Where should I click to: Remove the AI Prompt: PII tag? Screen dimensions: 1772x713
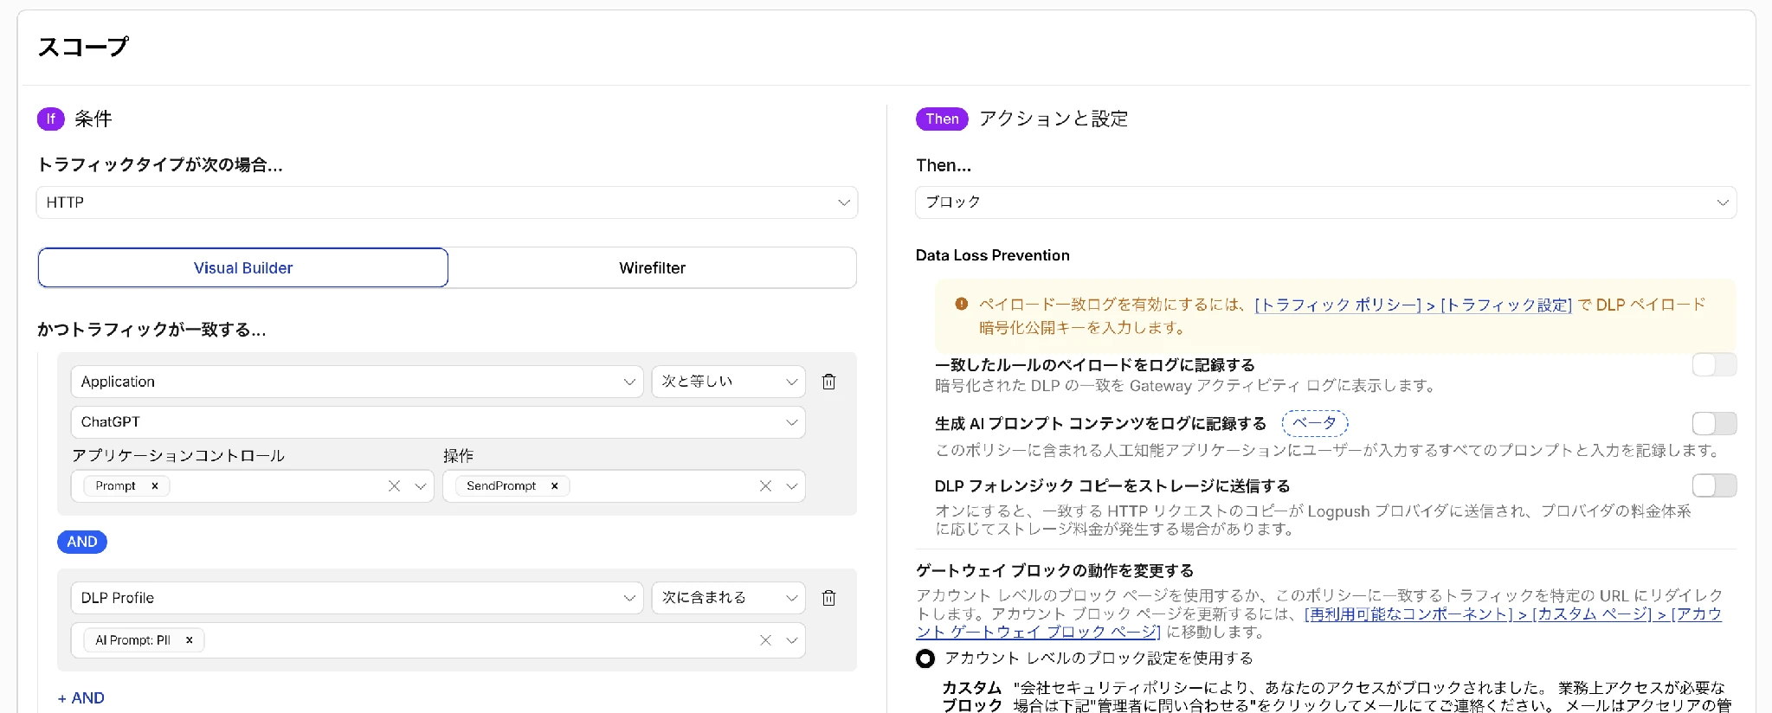pos(190,640)
